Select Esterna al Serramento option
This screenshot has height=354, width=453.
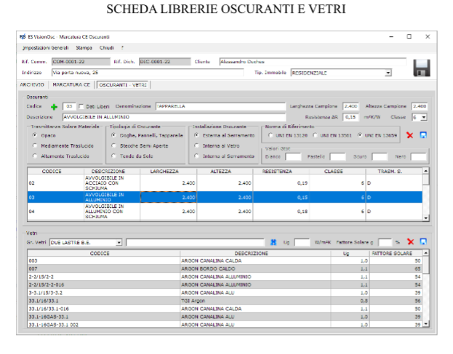click(197, 135)
